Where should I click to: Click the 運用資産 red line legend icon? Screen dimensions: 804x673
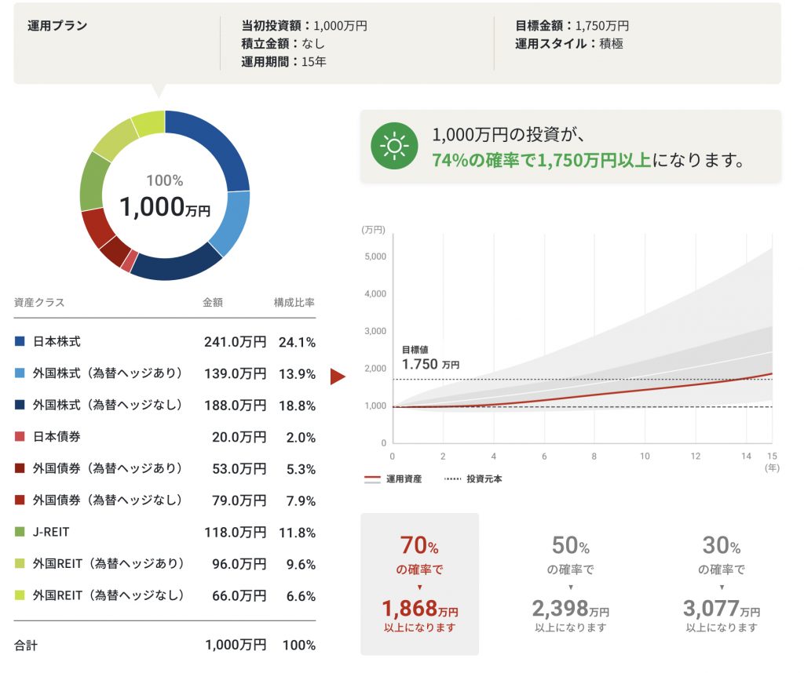pos(372,478)
